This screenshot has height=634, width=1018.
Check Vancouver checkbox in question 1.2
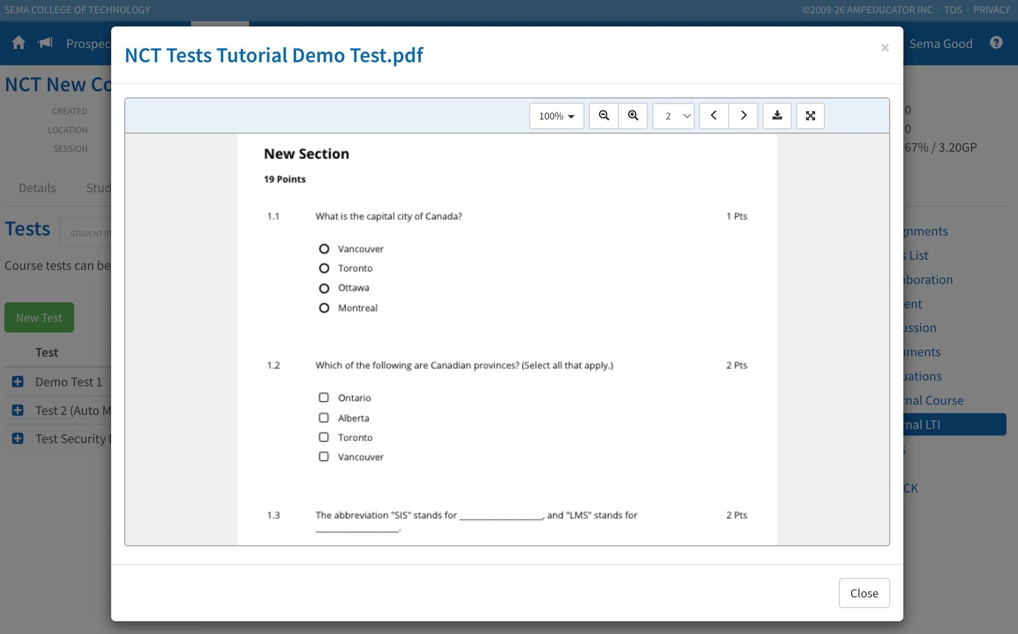click(x=324, y=456)
